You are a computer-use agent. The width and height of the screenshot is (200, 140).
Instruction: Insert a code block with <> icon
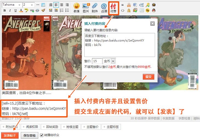coord(122,10)
